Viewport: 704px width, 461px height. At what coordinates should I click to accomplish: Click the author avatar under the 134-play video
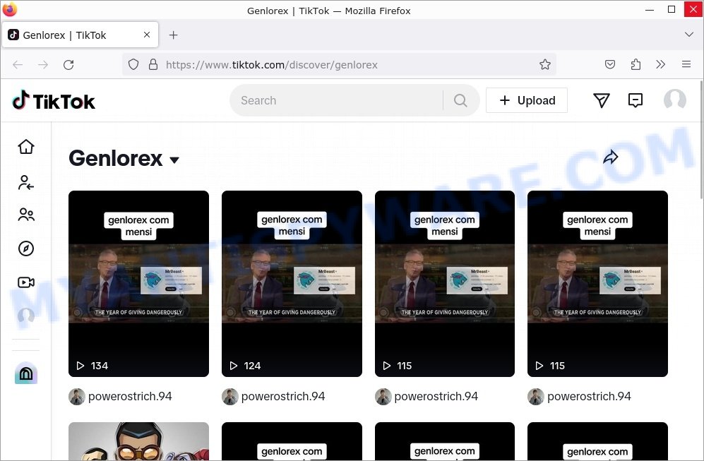(x=77, y=396)
